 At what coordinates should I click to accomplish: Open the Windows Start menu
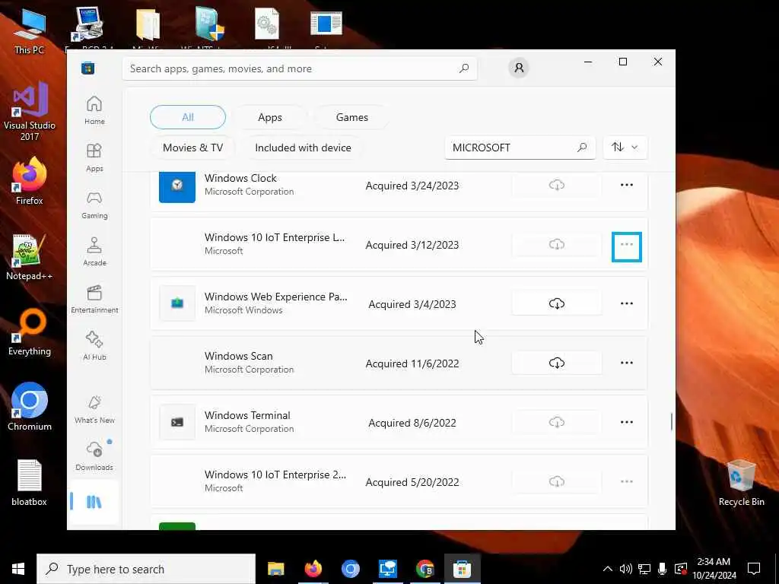coord(18,569)
